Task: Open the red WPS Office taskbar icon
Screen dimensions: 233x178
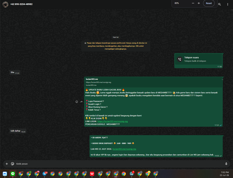Action: pos(92,174)
